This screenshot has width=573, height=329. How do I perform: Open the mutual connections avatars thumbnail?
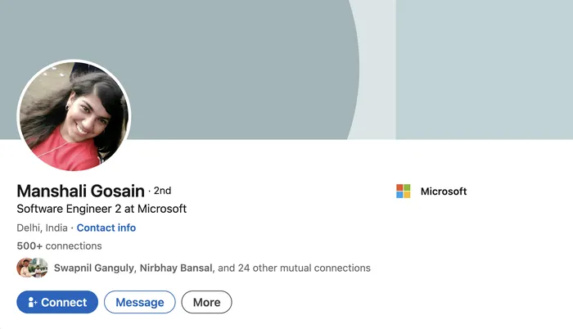pos(32,268)
